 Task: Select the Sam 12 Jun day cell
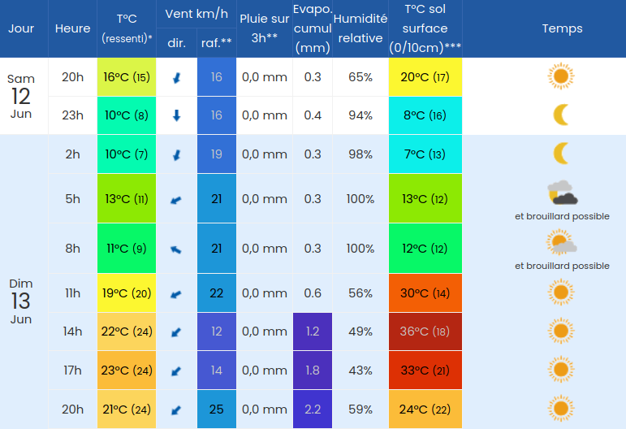21,96
